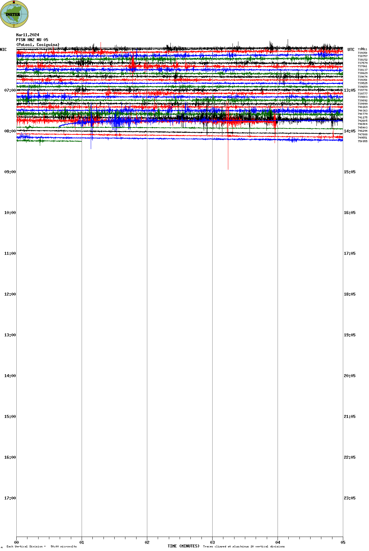This screenshot has height=551, width=369.
Task: Click the 00 minute axis tick label
Action: pyautogui.click(x=17, y=543)
